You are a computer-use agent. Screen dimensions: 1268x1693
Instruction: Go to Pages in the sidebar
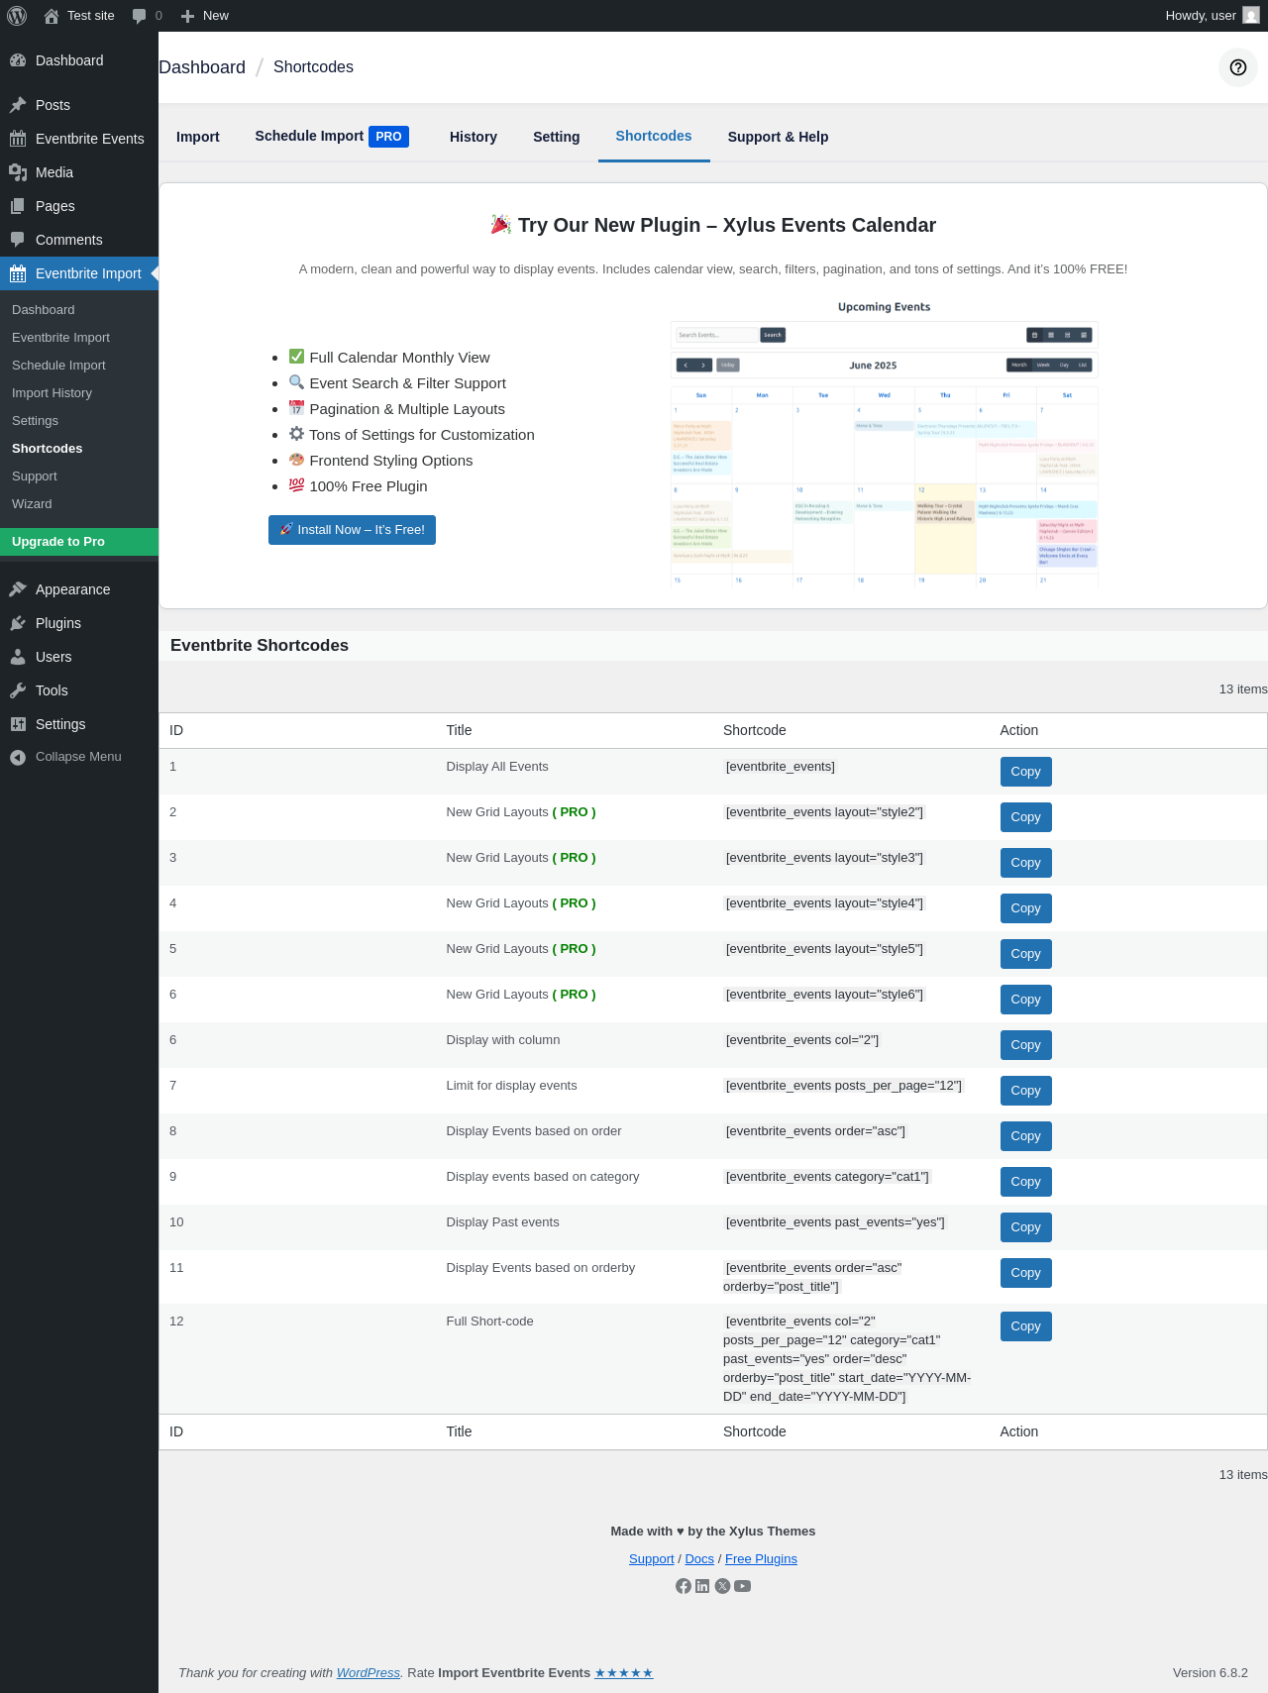tap(79, 206)
